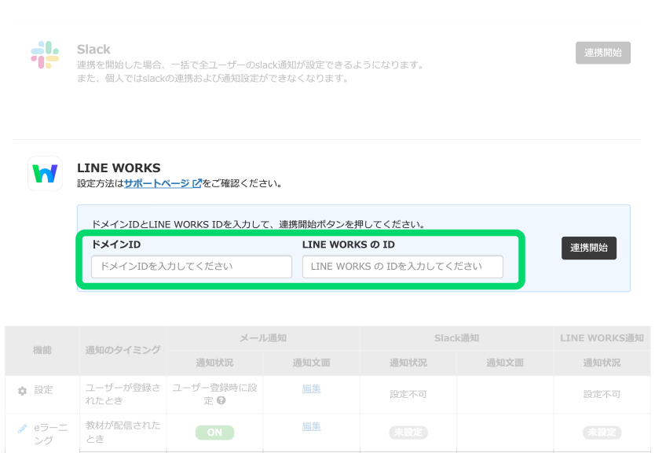
Task: Focus the LINE WORKS の ID input field
Action: (x=402, y=267)
